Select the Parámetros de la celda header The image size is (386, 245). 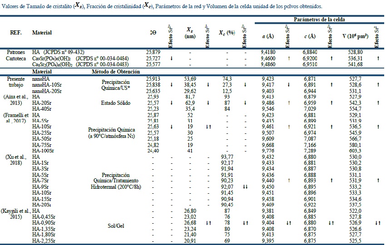pos(319,20)
